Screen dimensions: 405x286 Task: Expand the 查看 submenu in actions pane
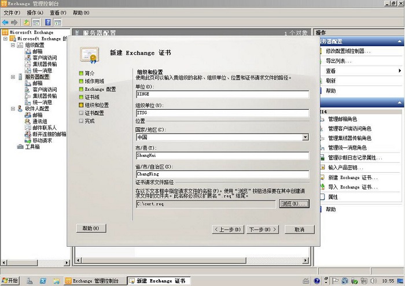point(399,71)
